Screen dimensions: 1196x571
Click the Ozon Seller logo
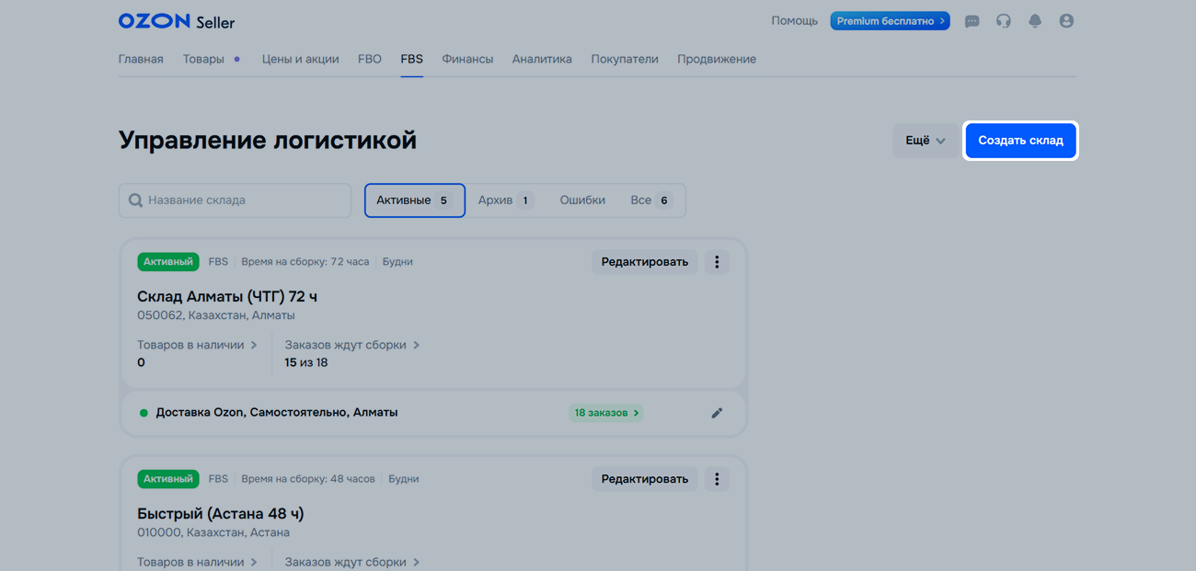tap(177, 21)
